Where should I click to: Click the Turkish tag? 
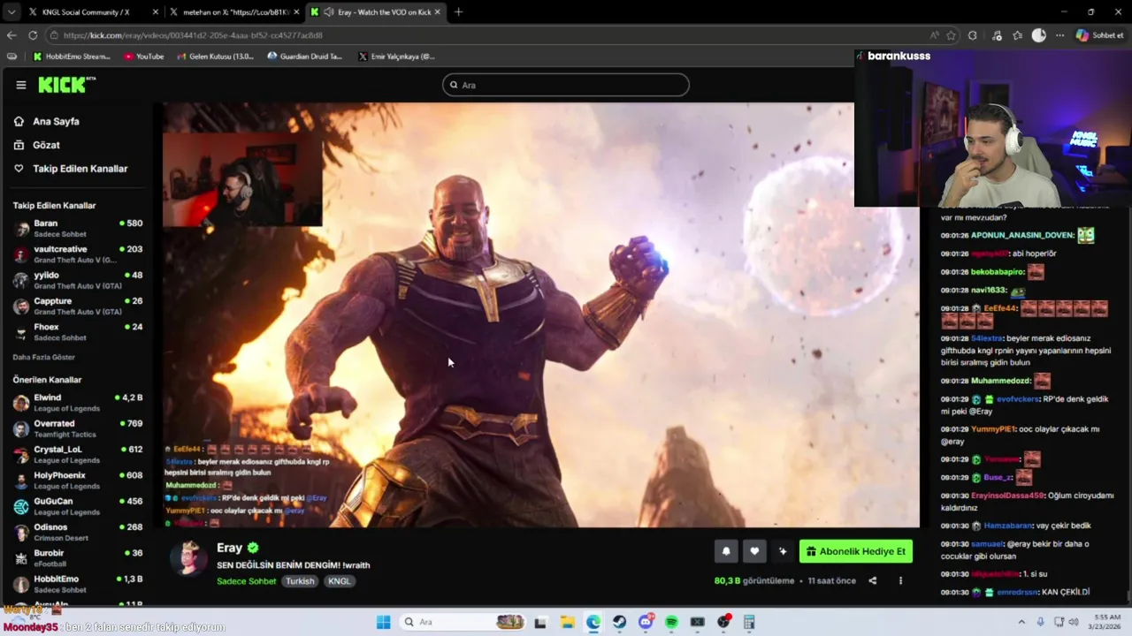click(x=300, y=581)
